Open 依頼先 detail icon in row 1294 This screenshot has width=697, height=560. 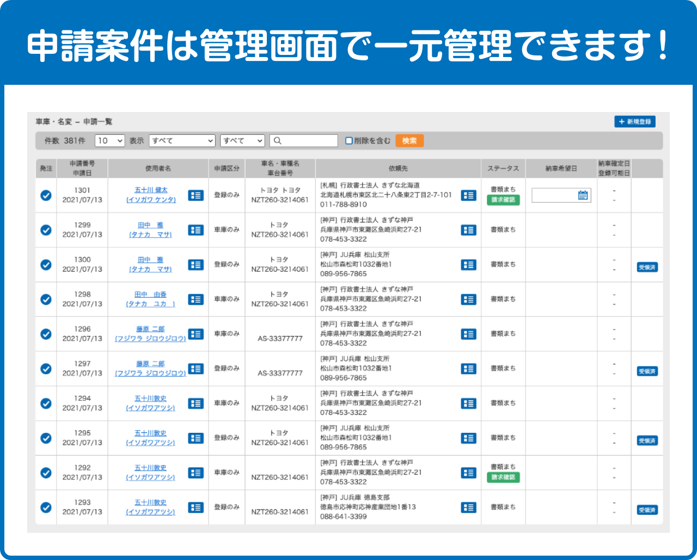(x=469, y=403)
